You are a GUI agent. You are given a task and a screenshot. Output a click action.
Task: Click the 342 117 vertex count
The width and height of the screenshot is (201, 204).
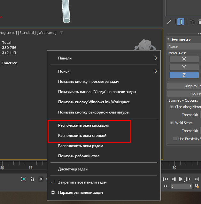click(9, 53)
